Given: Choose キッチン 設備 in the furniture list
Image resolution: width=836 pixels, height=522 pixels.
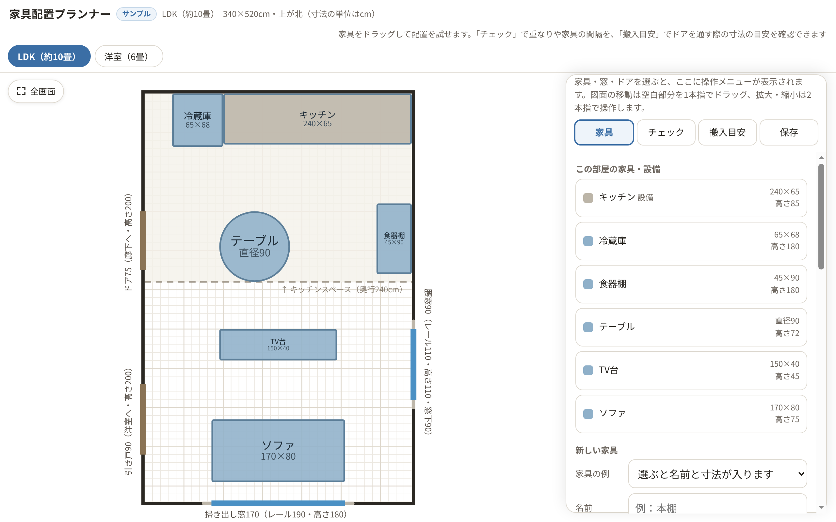Looking at the screenshot, I should coord(691,198).
